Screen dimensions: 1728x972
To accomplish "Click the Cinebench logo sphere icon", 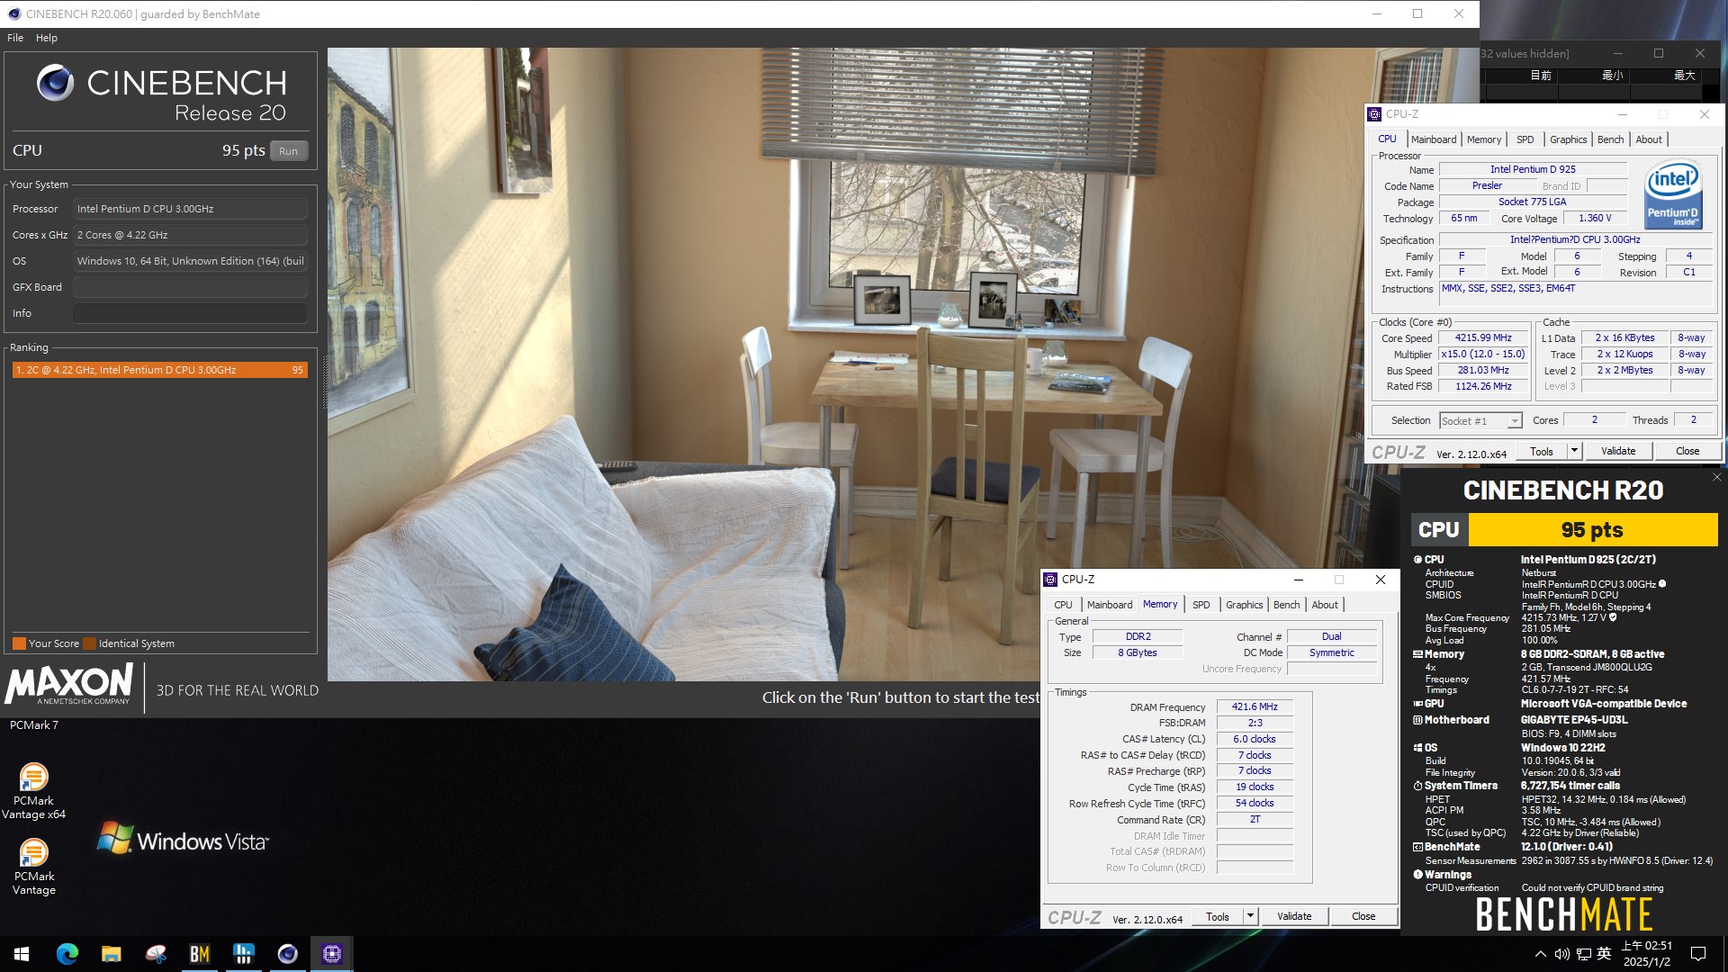I will pos(55,83).
